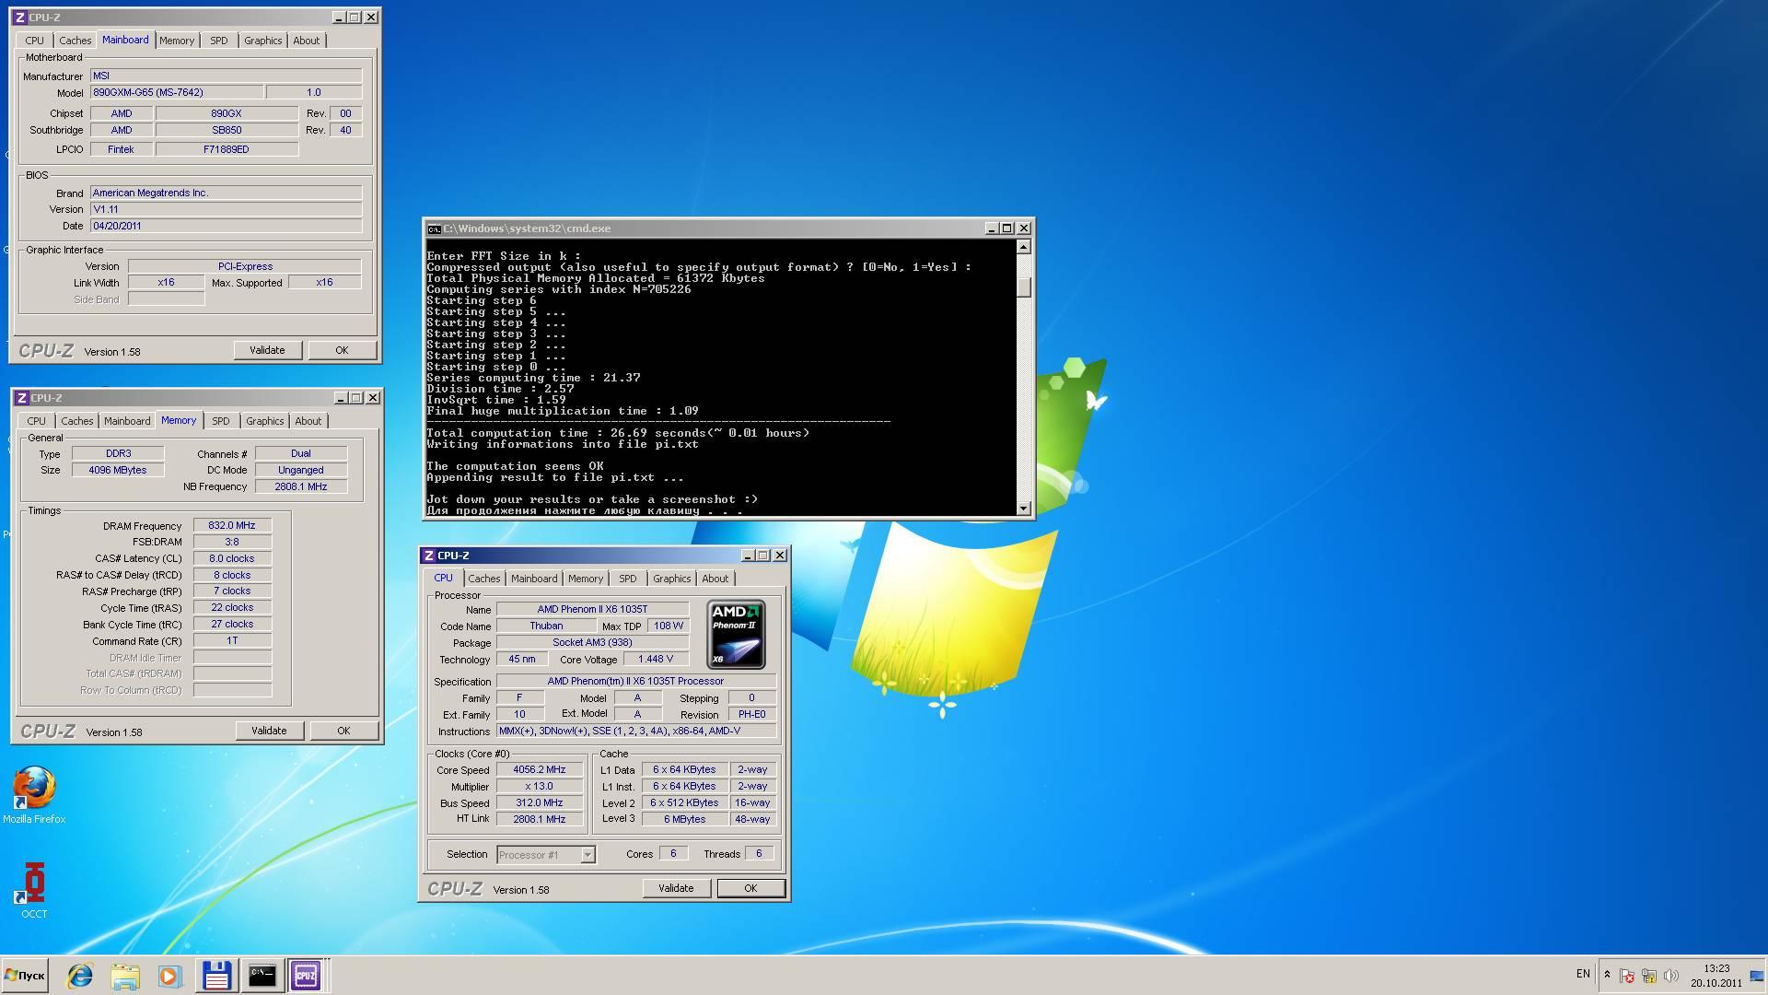Click the Multiplier x 13.0 value
The image size is (1768, 995).
[x=539, y=787]
